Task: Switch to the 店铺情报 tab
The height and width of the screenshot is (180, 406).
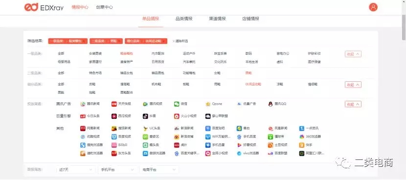Action: tap(250, 19)
